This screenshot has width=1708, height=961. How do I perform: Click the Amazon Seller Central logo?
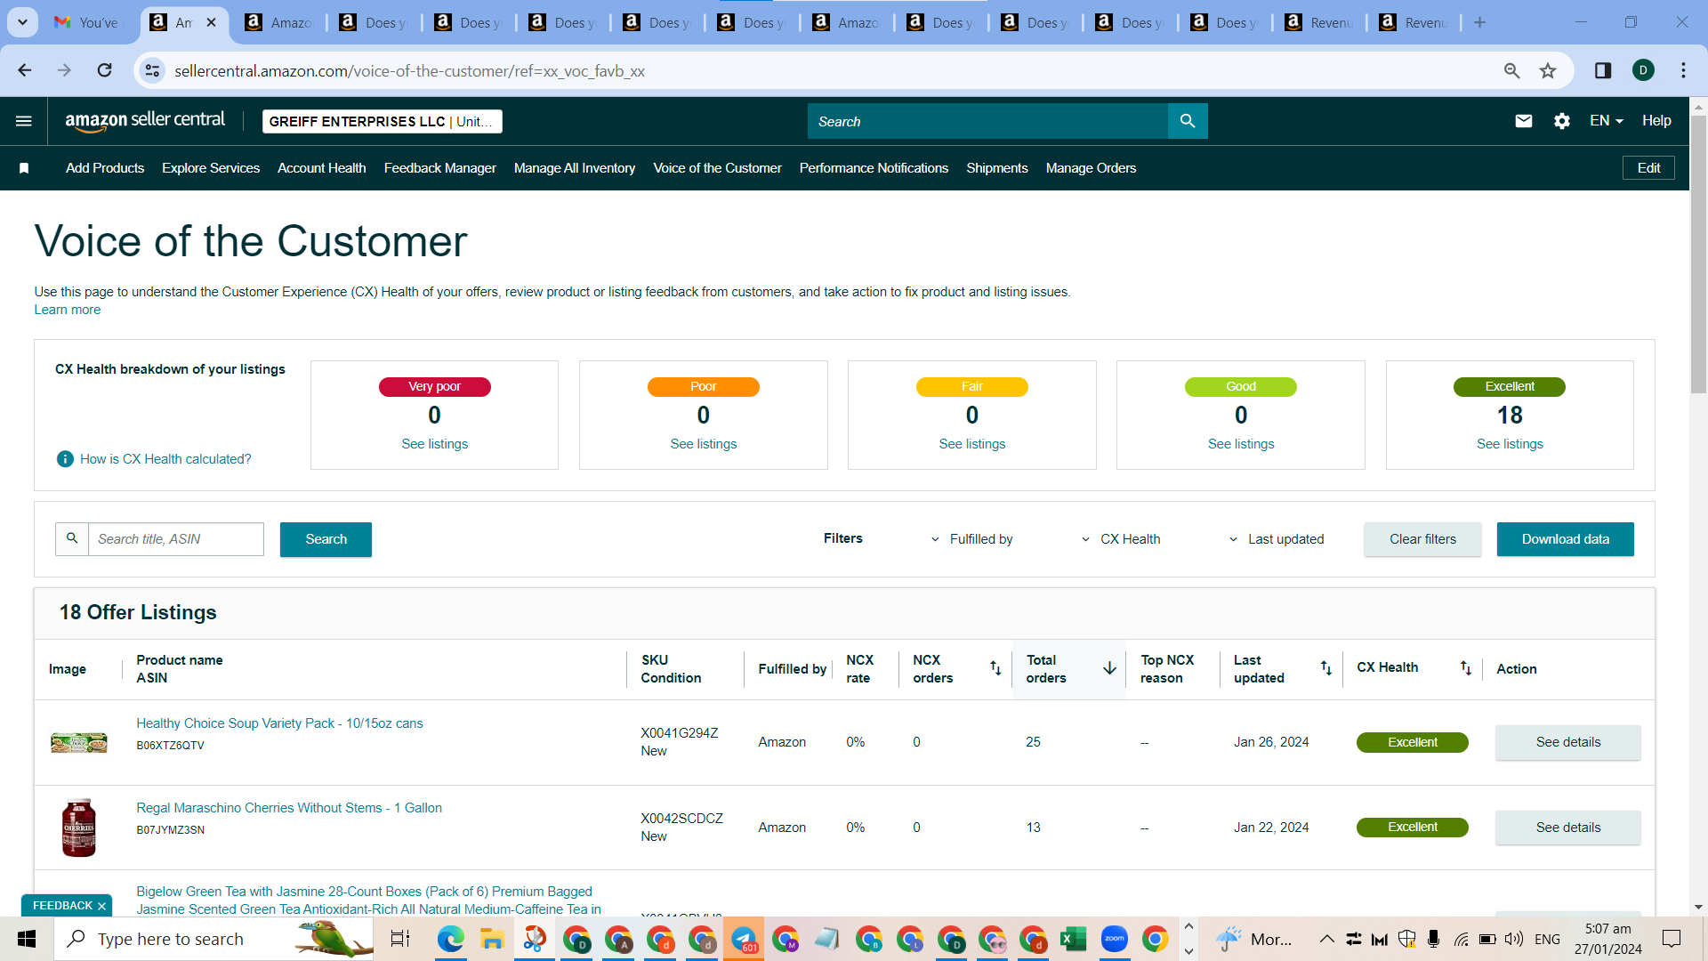(x=145, y=121)
